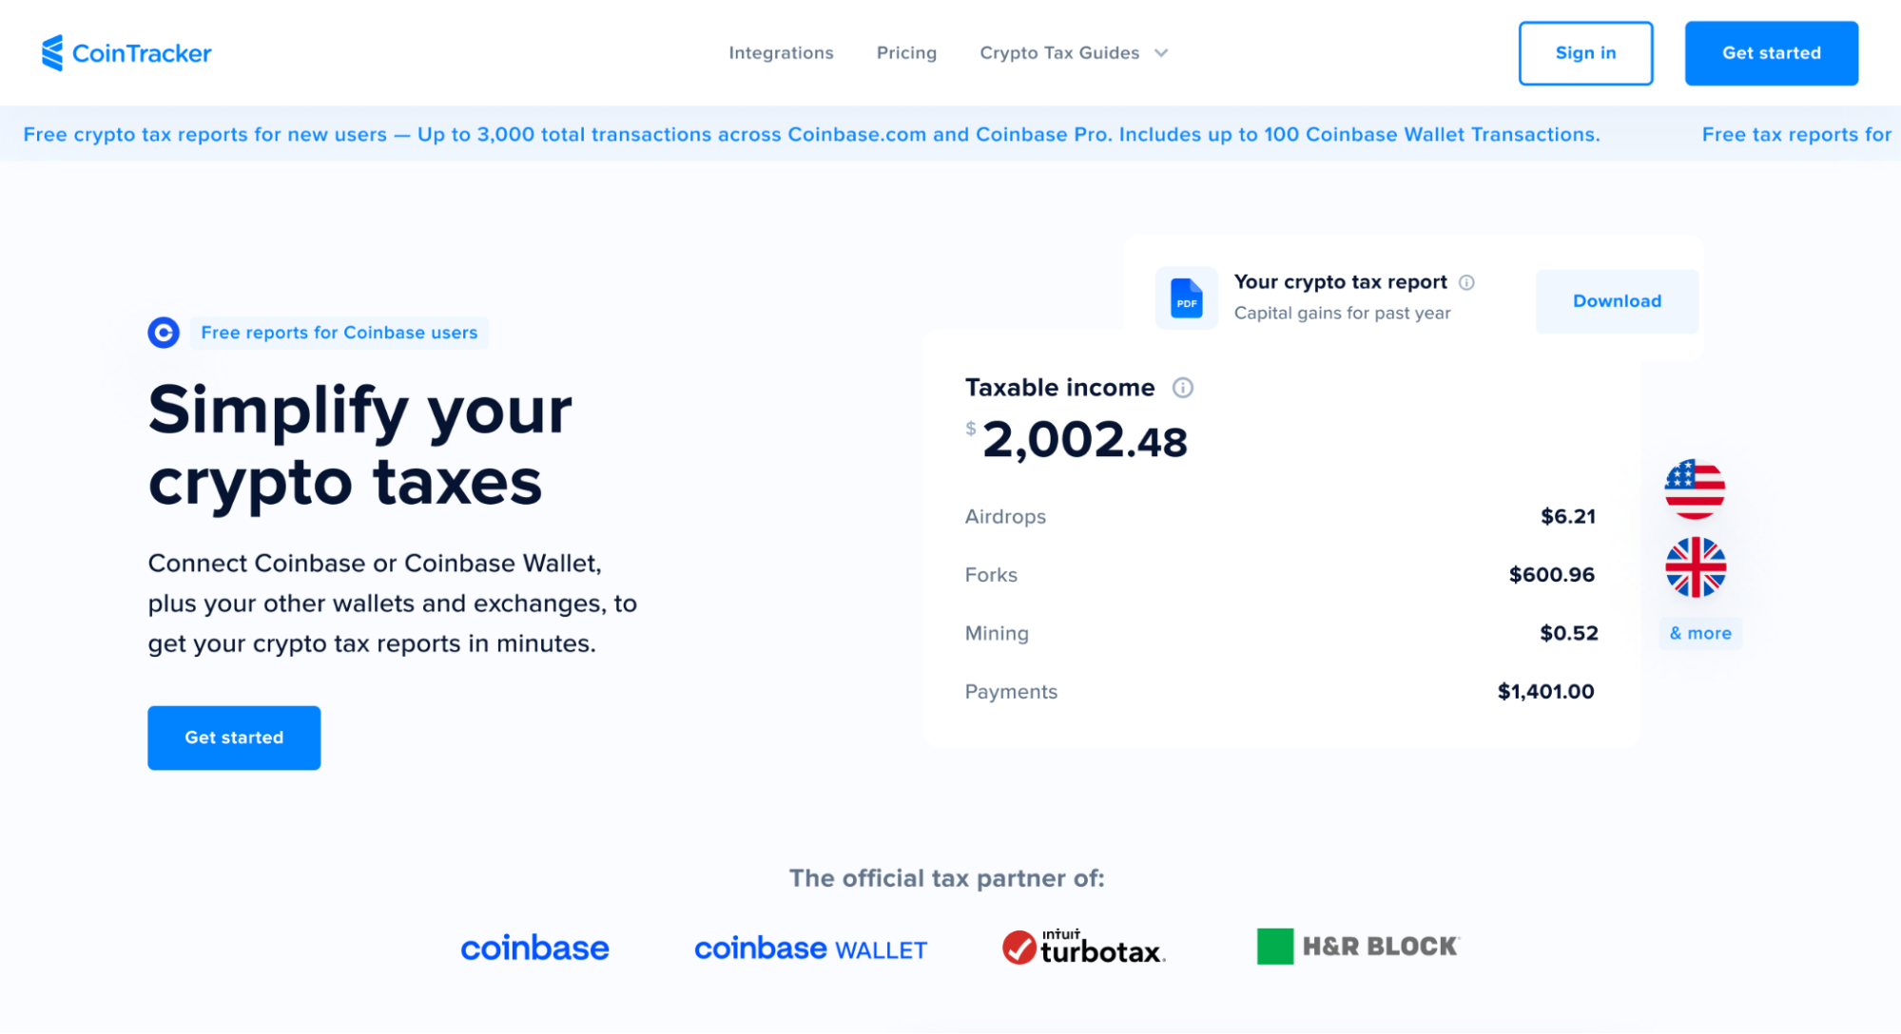Open the Integrations menu item
Image resolution: width=1901 pixels, height=1034 pixels.
[781, 52]
